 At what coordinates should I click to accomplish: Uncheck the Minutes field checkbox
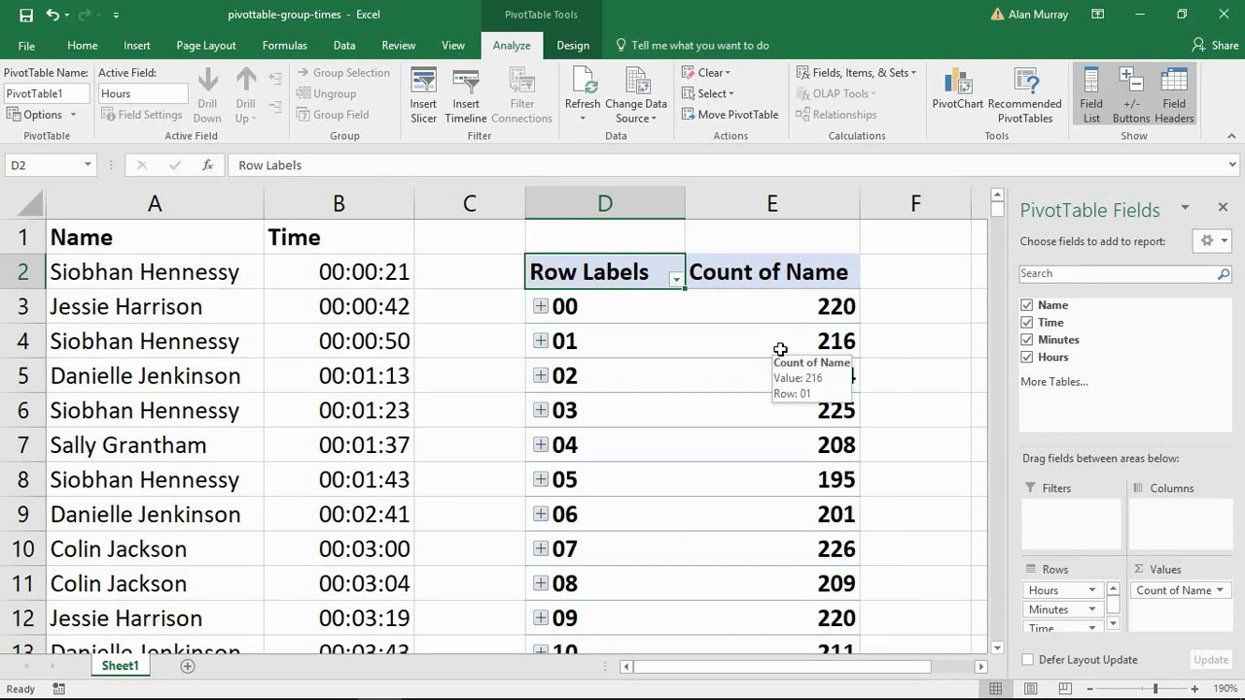[x=1027, y=340]
